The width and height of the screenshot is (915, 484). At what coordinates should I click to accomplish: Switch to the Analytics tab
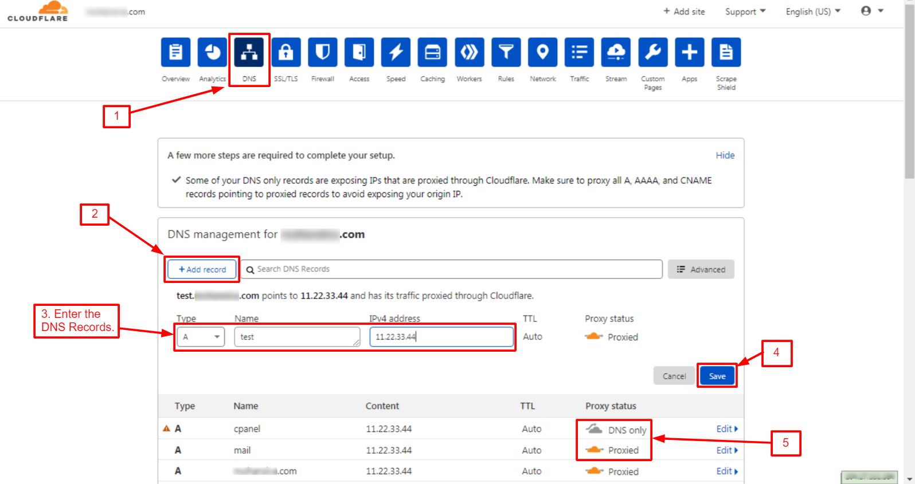coord(212,53)
